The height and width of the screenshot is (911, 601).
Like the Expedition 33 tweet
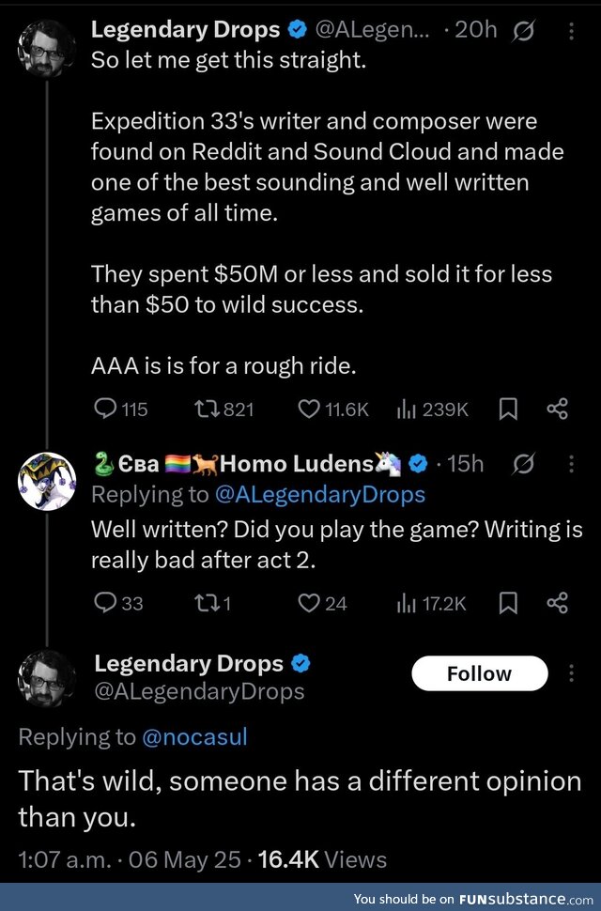tap(309, 409)
